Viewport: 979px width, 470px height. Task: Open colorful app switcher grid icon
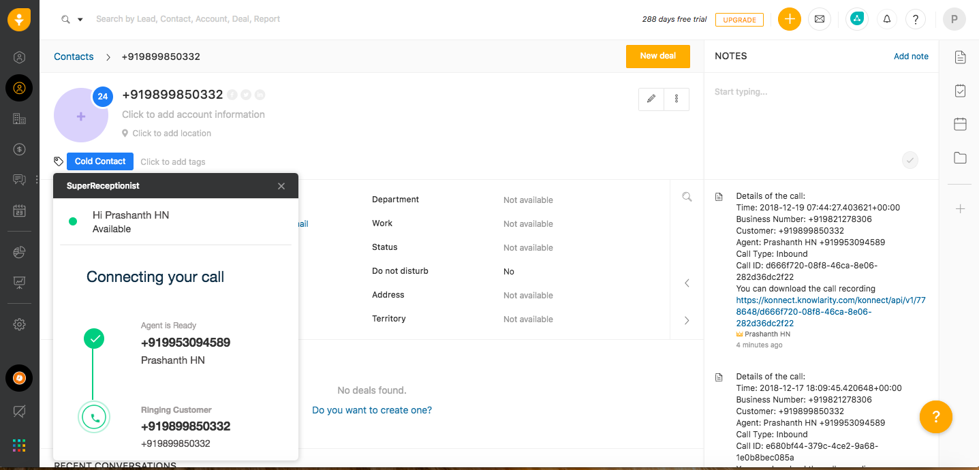pos(19,445)
